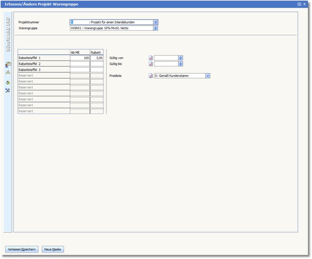Toggle the checkbox beside Gültig bis
The image size is (312, 259).
(x=151, y=64)
